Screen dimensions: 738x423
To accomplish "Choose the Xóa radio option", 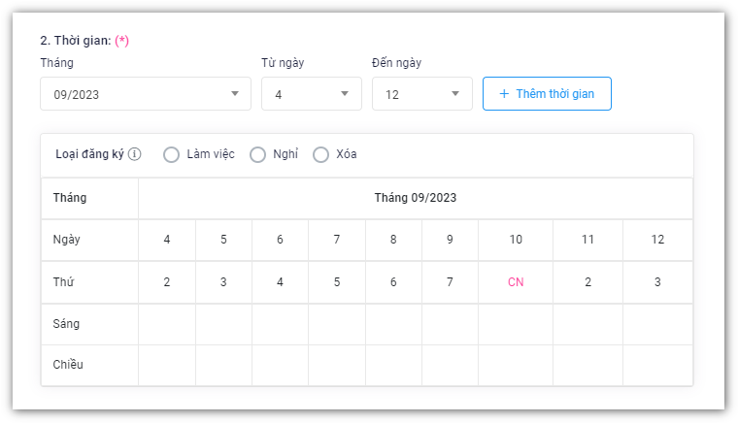I will (x=321, y=155).
